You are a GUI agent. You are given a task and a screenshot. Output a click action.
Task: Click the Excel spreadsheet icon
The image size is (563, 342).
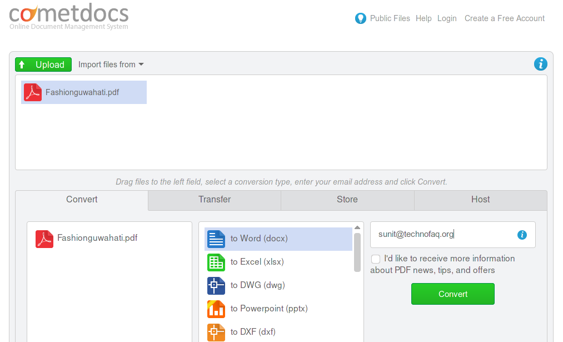tap(216, 262)
